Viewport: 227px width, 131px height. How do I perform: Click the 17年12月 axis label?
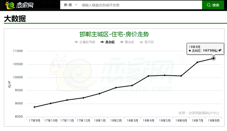click(x=83, y=120)
